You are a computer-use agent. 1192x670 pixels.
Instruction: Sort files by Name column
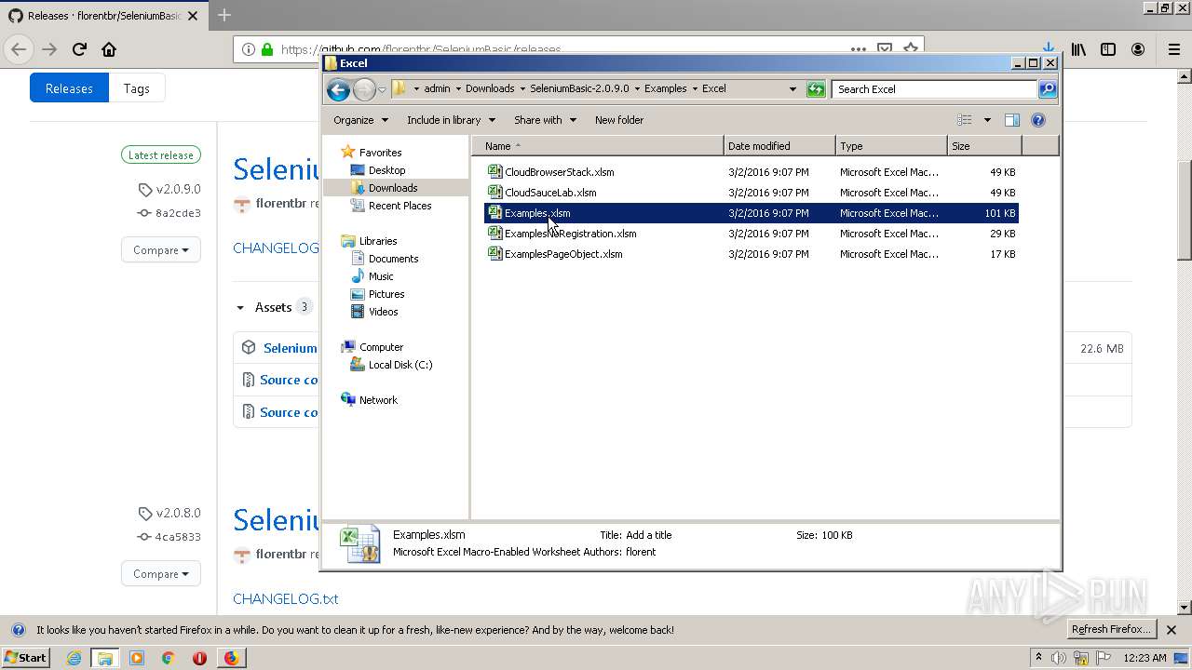click(x=598, y=146)
